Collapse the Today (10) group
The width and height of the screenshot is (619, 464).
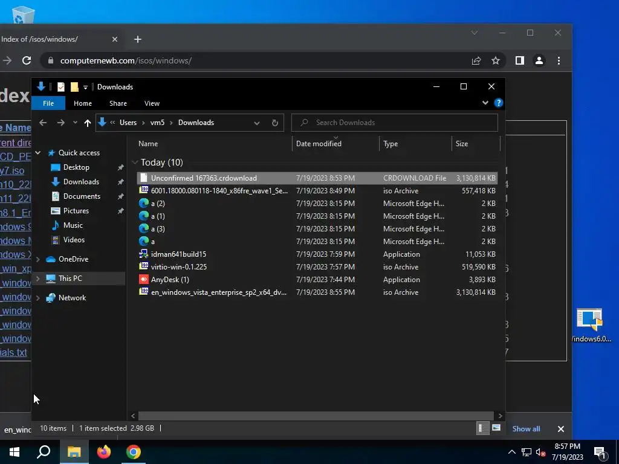coord(135,163)
